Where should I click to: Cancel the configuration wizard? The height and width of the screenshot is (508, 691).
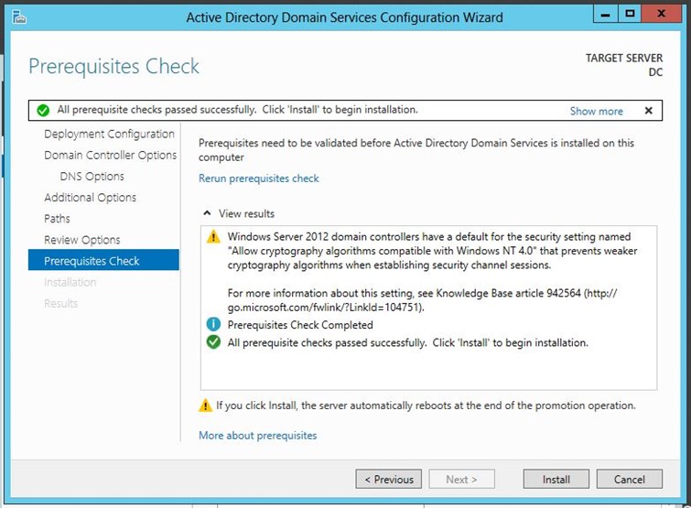pos(630,479)
